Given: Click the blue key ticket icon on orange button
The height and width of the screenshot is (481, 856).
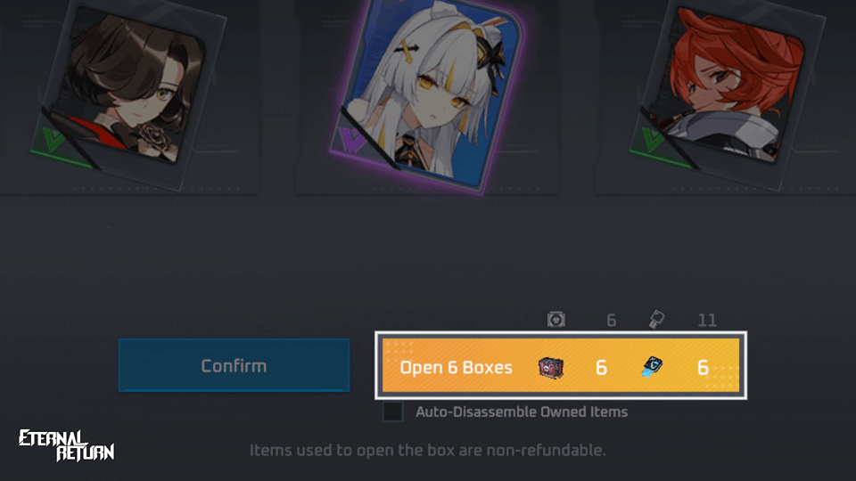Looking at the screenshot, I should pyautogui.click(x=652, y=368).
